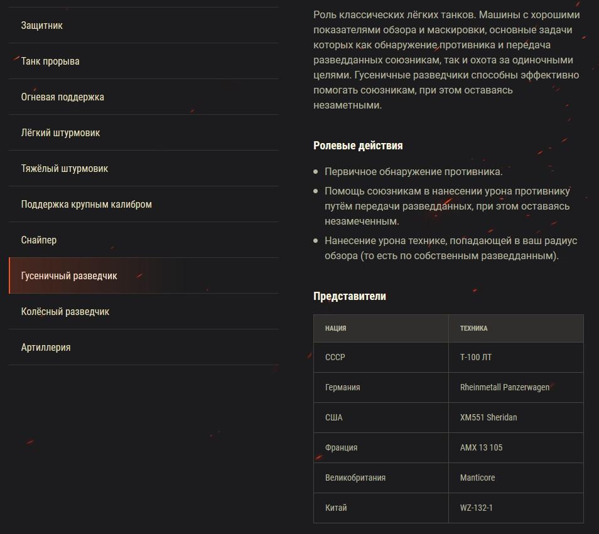This screenshot has height=534, width=599.
Task: Click Rheinmetall Panzerwagen in the table
Action: 505,387
